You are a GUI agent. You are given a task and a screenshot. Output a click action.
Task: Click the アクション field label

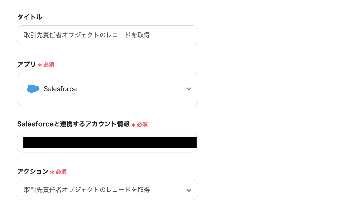[33, 172]
